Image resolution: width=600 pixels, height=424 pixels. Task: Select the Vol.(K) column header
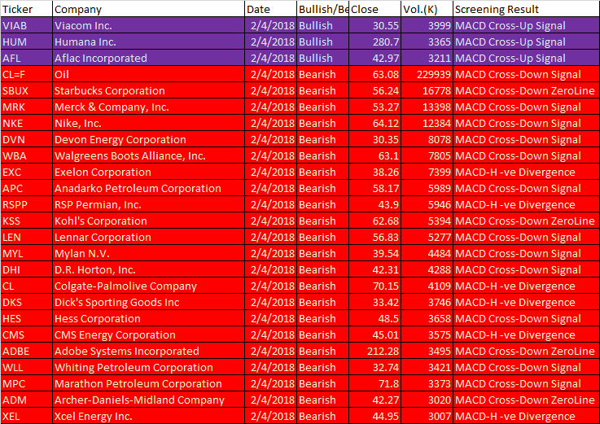pos(427,9)
